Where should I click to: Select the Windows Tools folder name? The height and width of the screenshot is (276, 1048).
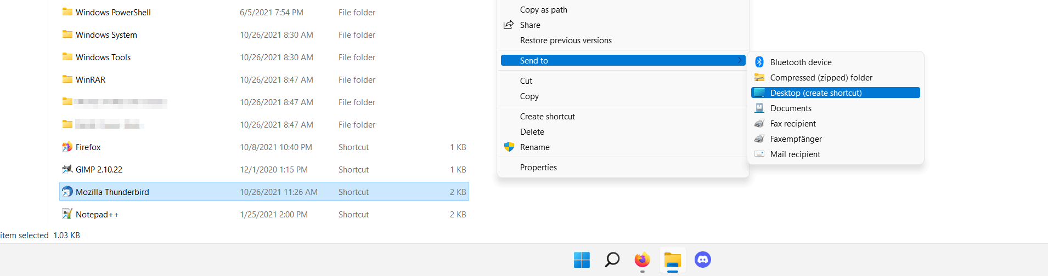click(x=103, y=57)
